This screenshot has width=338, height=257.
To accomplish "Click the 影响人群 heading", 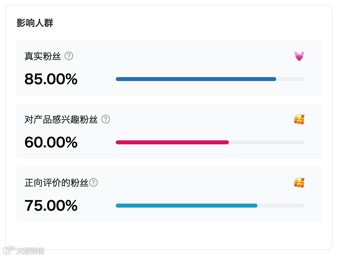I will (35, 23).
